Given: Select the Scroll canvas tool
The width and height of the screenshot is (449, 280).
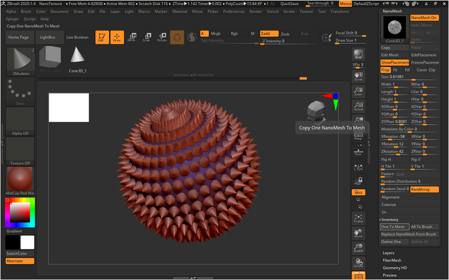Looking at the screenshot, I should 358,76.
